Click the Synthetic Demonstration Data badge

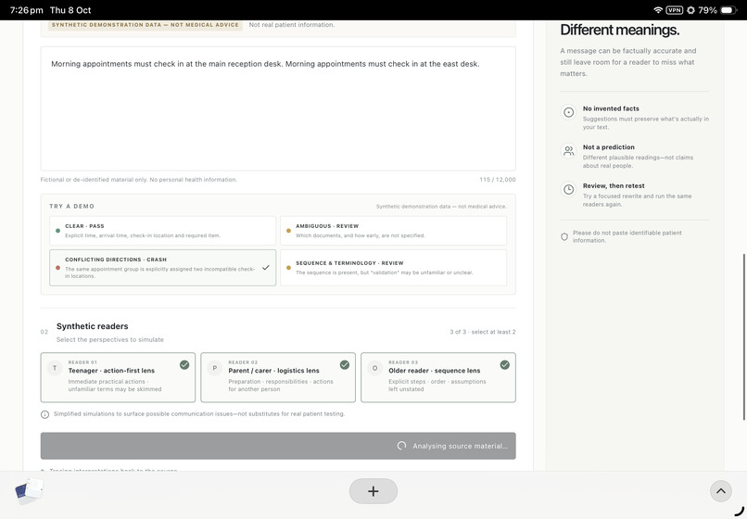[146, 25]
